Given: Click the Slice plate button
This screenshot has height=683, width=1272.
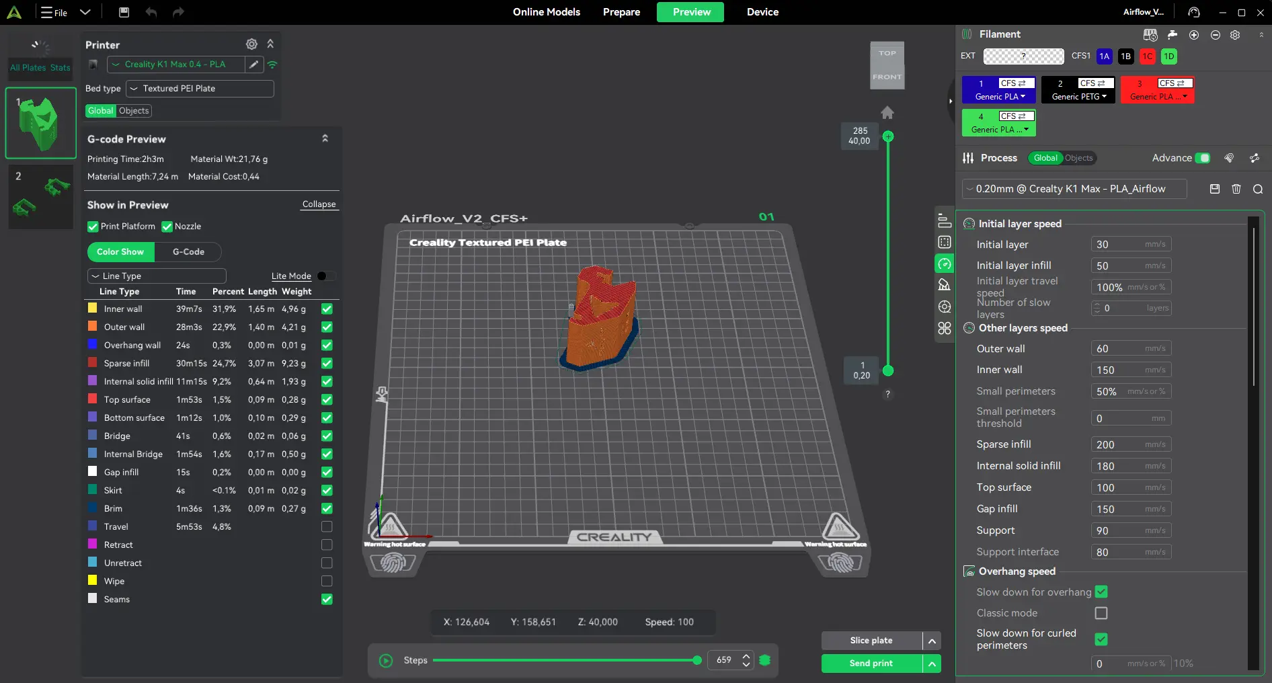Looking at the screenshot, I should pos(871,641).
